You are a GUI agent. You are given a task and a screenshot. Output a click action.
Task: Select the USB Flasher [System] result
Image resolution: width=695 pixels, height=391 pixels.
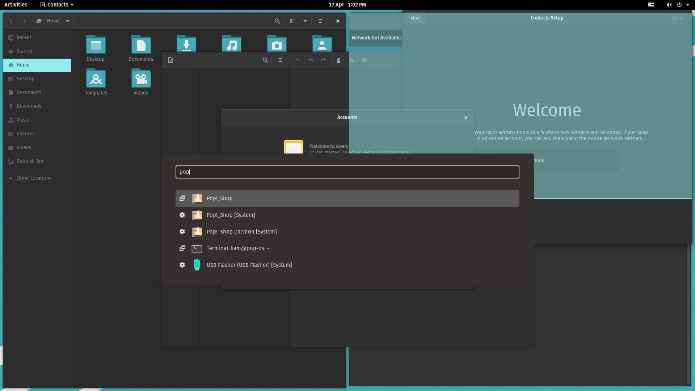pyautogui.click(x=347, y=265)
